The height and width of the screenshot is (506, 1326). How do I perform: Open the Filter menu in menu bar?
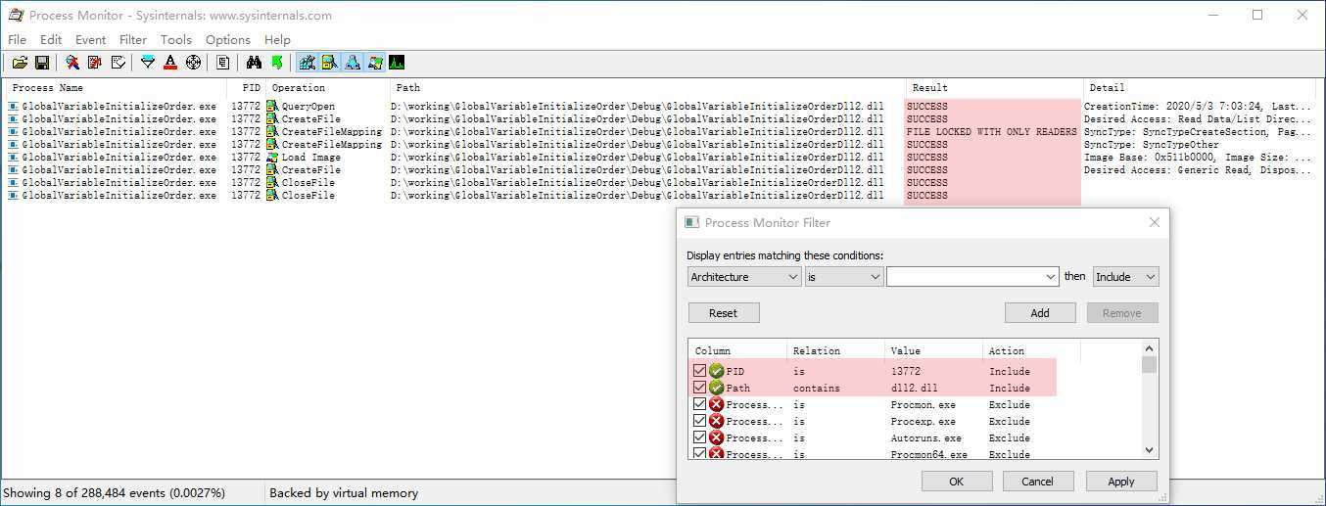click(133, 40)
